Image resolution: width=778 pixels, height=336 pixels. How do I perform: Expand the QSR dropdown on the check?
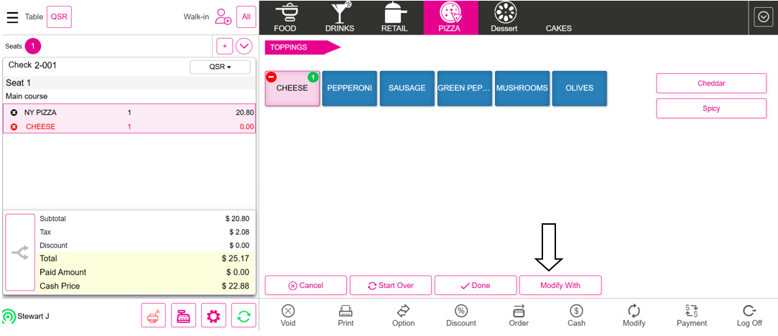pos(220,67)
